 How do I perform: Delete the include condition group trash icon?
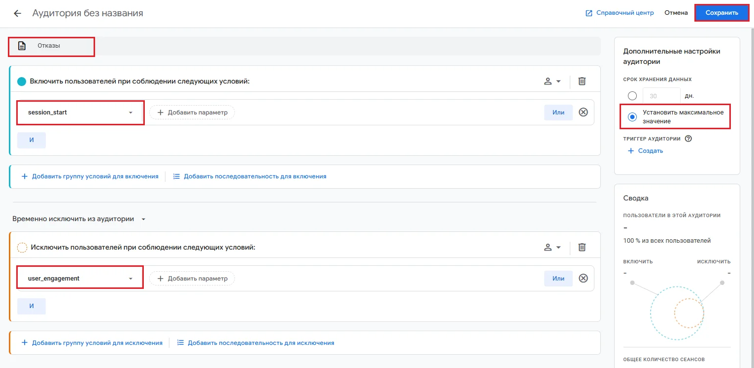[582, 81]
